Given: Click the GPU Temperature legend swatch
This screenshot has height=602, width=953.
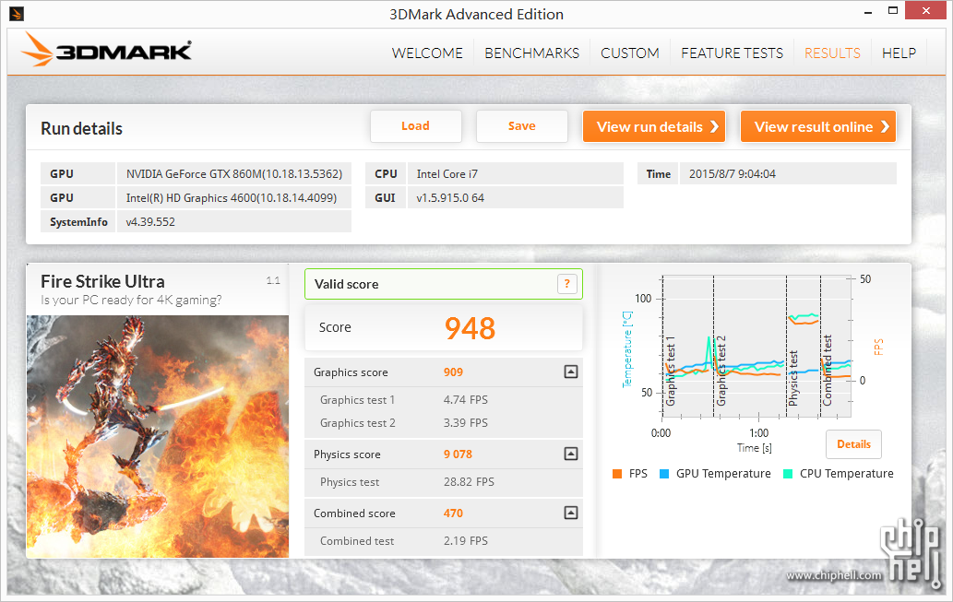Looking at the screenshot, I should coord(664,474).
